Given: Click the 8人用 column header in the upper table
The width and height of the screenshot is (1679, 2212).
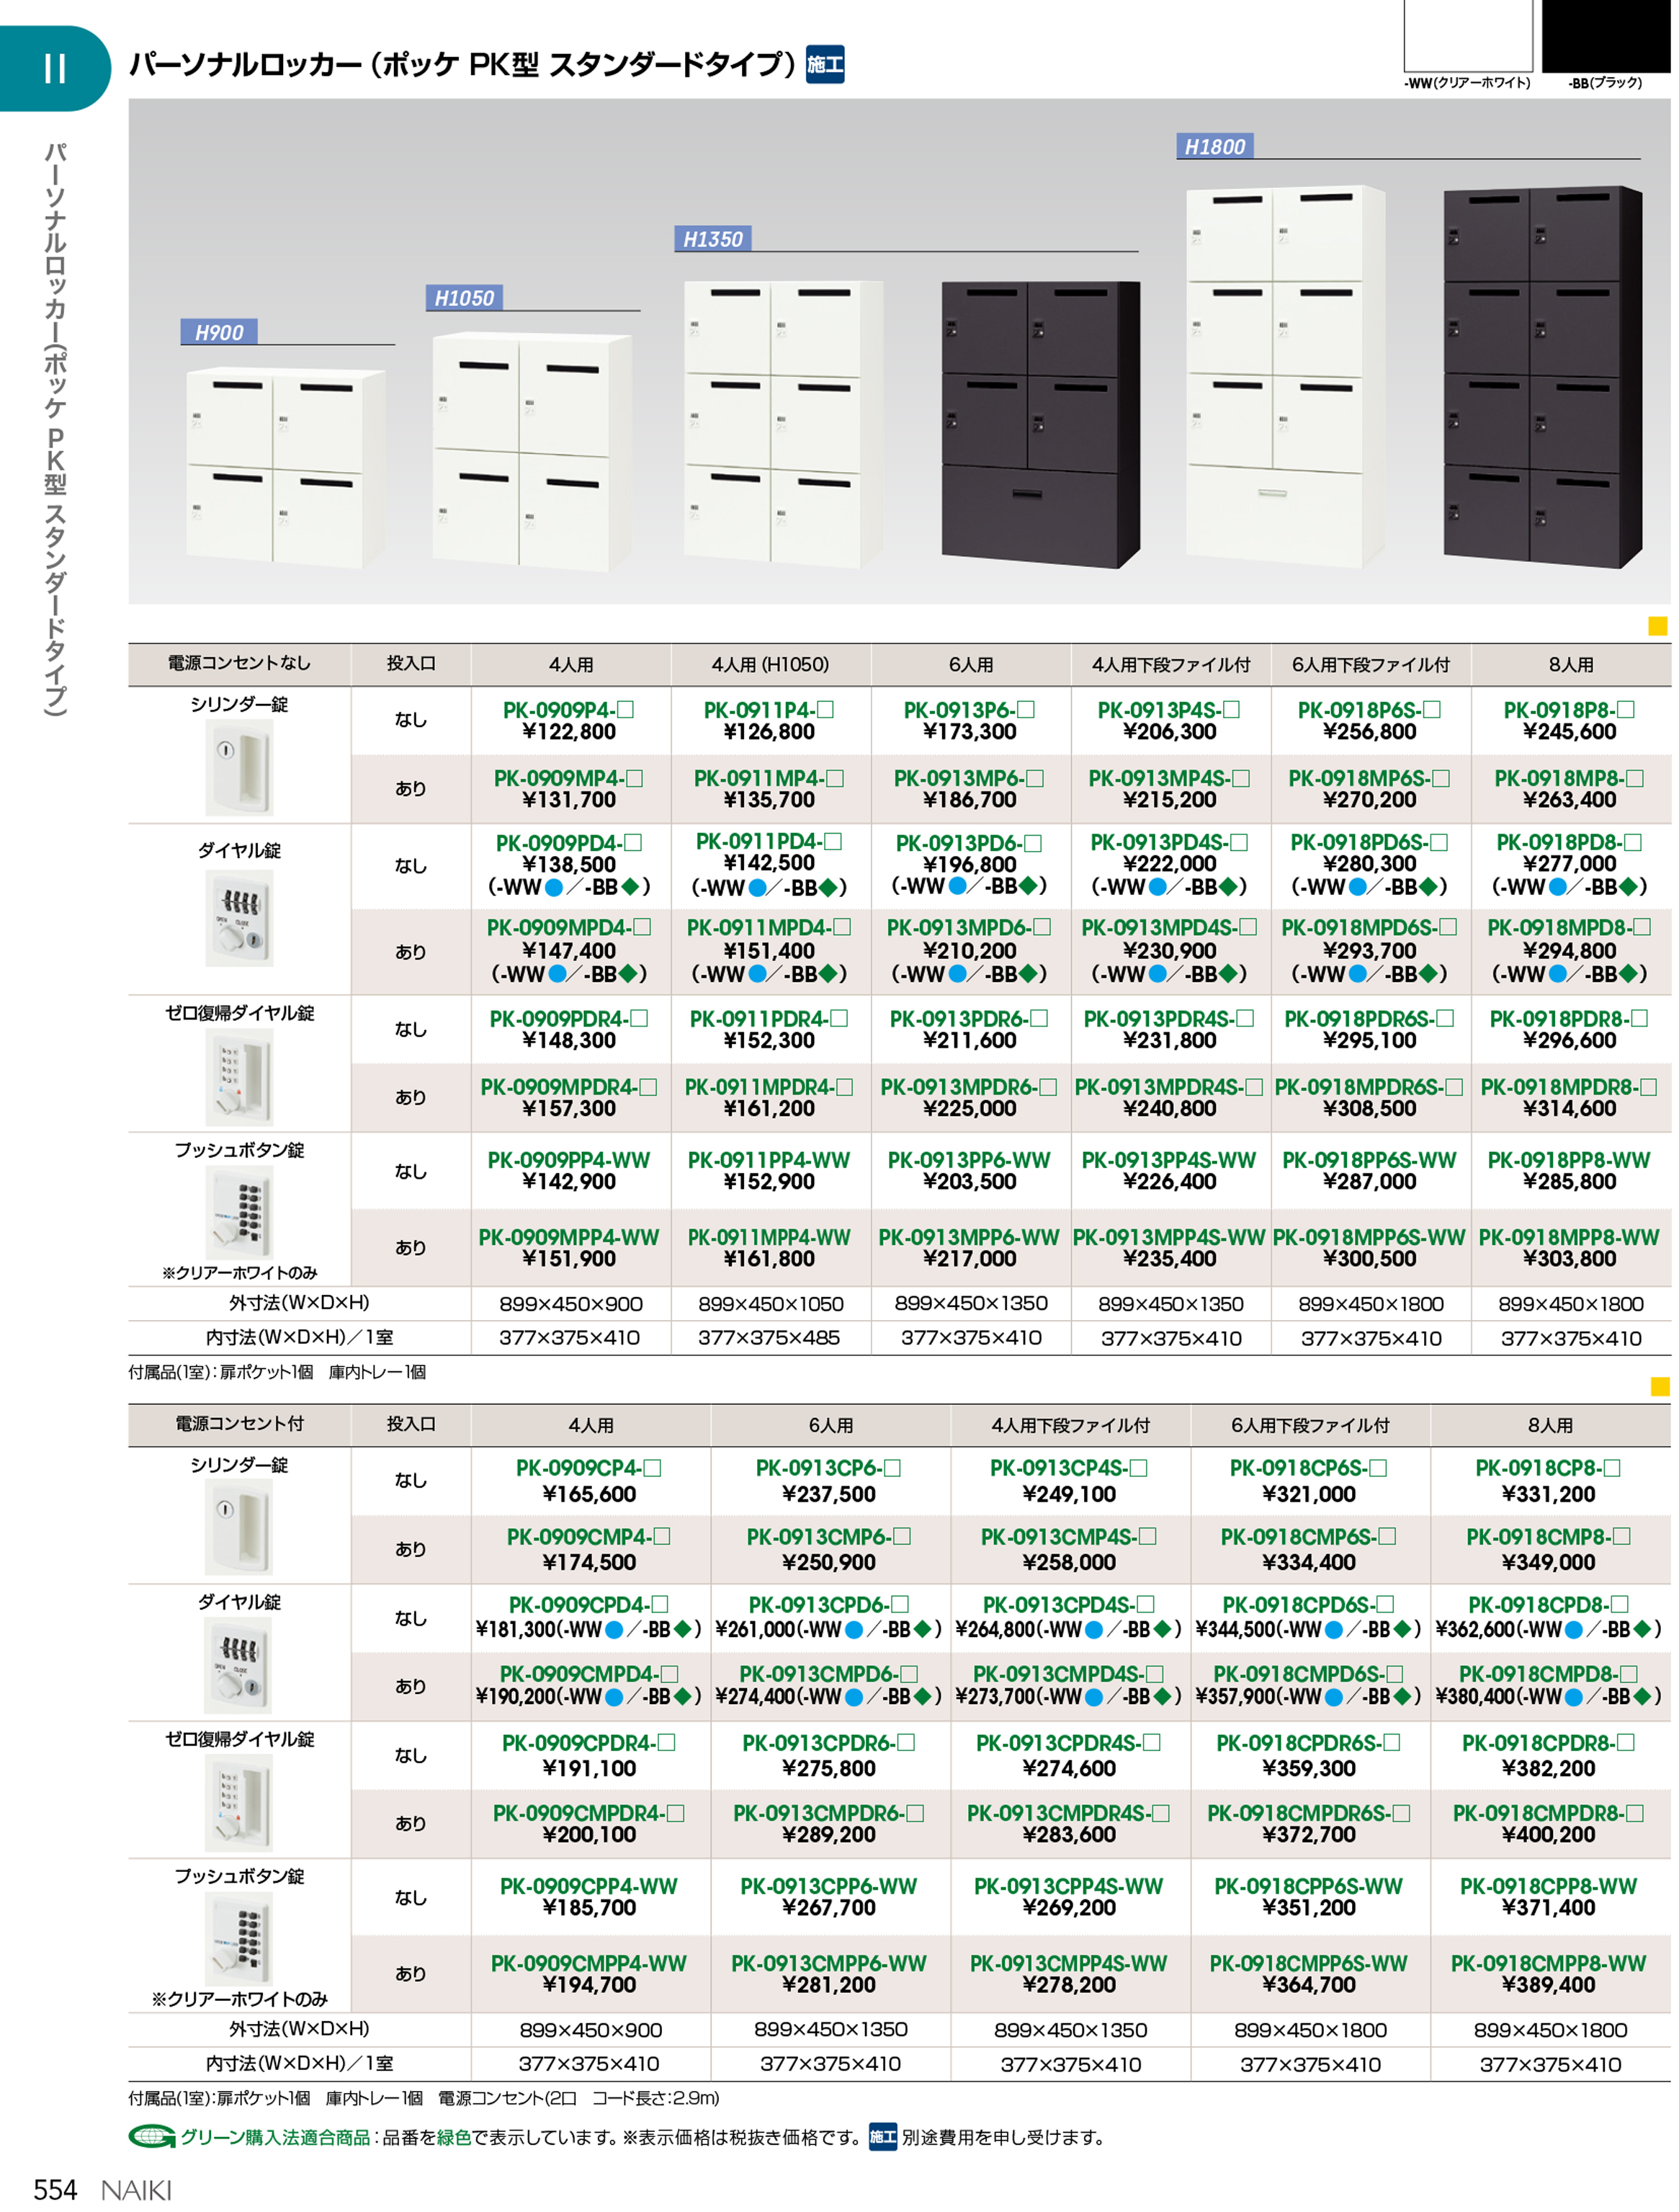Looking at the screenshot, I should pyautogui.click(x=1570, y=665).
